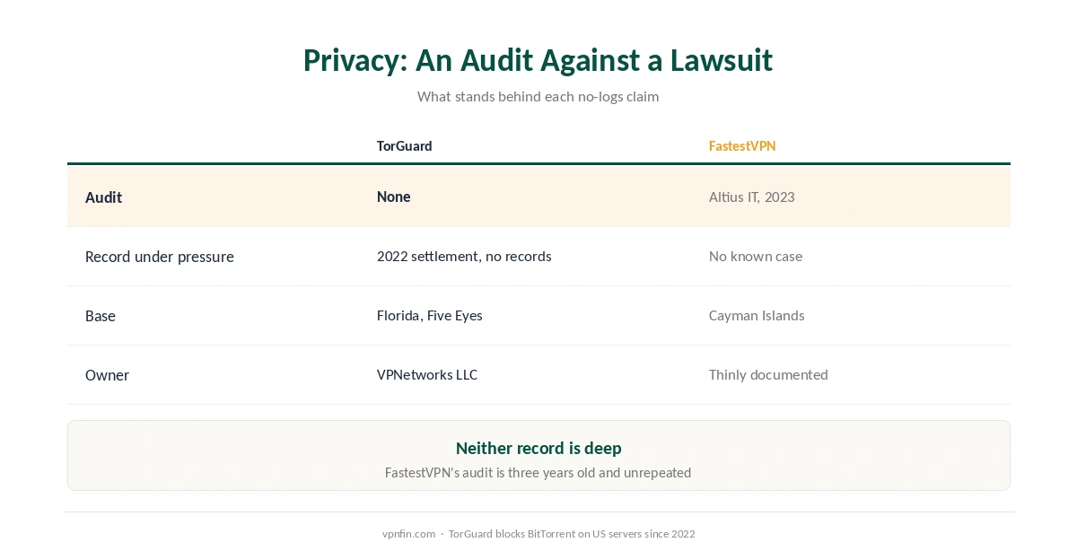Click the title 'Privacy: An Audit Against a Lawsuit'
The image size is (1077, 551).
(538, 60)
